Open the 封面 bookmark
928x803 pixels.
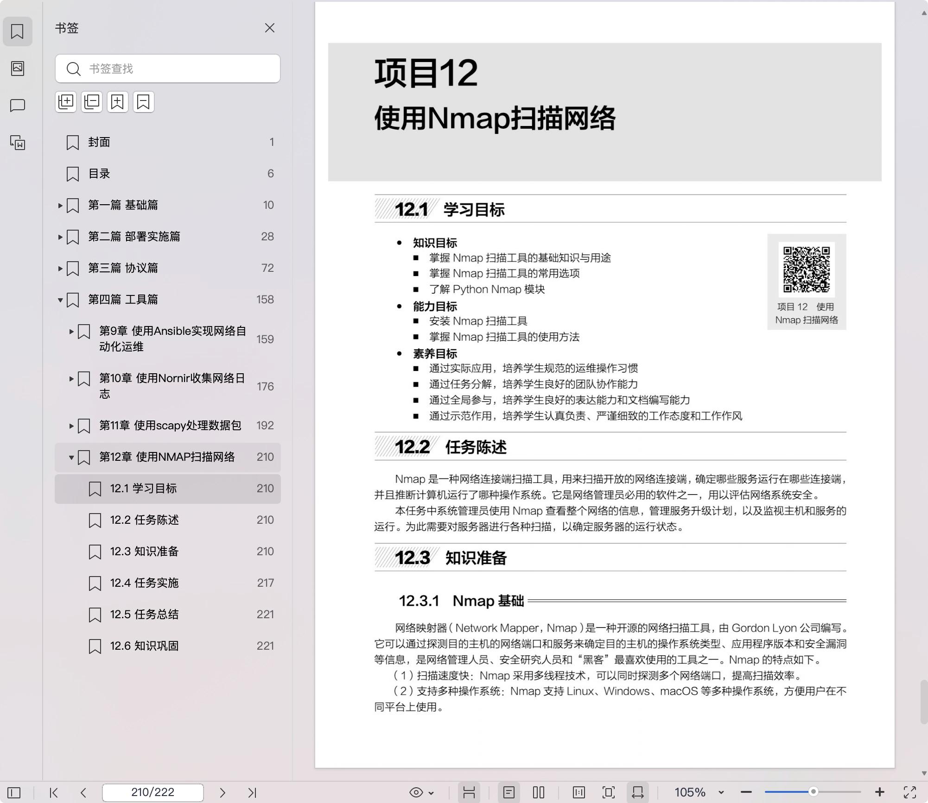coord(168,142)
